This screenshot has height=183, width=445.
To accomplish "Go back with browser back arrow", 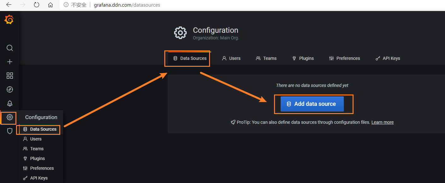I will pos(9,5).
